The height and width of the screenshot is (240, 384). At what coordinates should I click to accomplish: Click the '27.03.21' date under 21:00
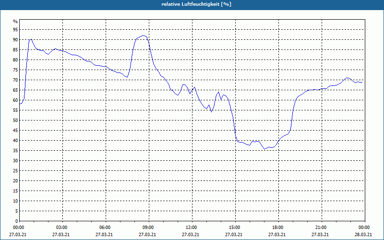click(x=320, y=235)
